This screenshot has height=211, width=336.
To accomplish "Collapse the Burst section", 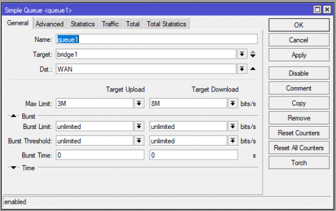I will point(13,116).
